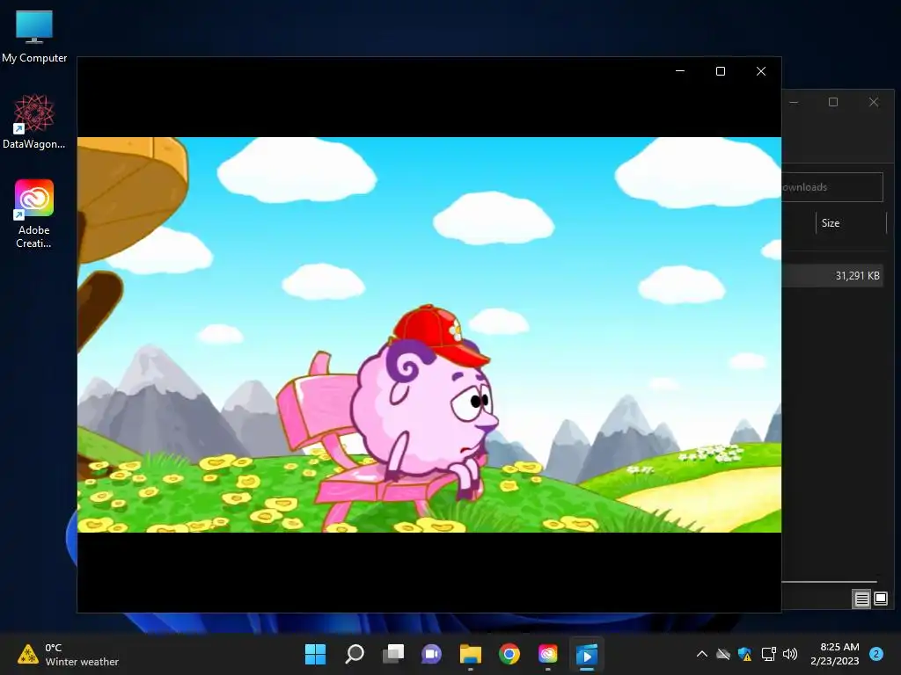Click the cartoon video frame

click(x=429, y=335)
